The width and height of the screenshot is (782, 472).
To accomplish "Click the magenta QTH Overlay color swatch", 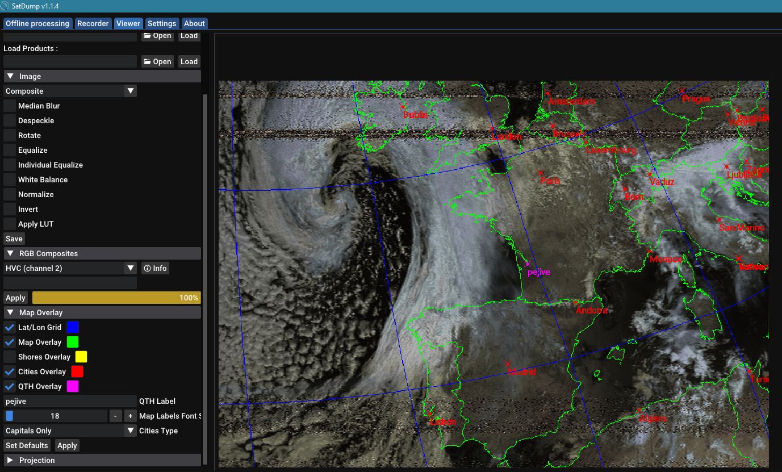I will point(73,386).
